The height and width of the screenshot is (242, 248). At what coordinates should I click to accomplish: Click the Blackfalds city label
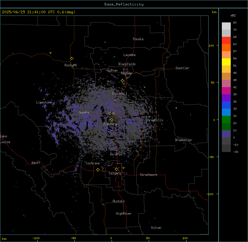click(x=127, y=64)
